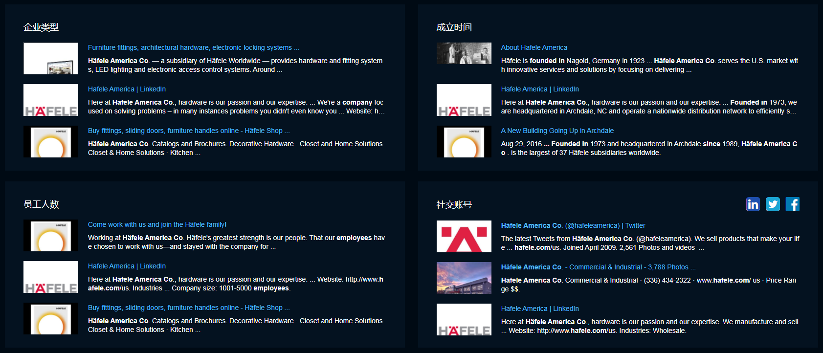Image resolution: width=823 pixels, height=353 pixels.
Task: Open Hafele America LinkedIn link under 员工人数
Action: click(127, 266)
